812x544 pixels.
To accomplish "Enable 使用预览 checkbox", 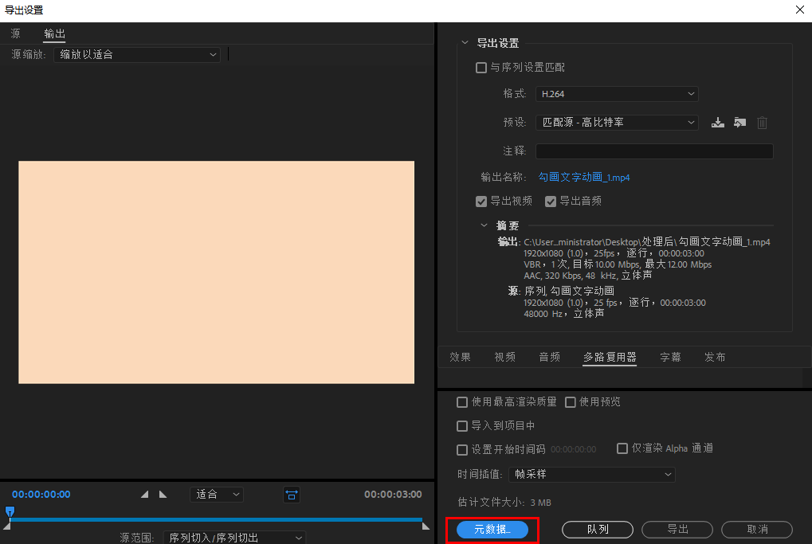I will [571, 402].
